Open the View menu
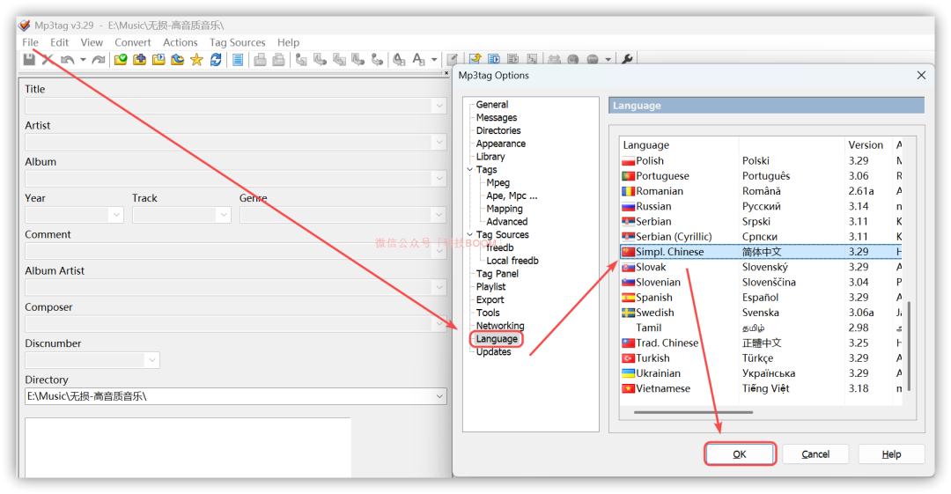951x494 pixels. (x=92, y=42)
